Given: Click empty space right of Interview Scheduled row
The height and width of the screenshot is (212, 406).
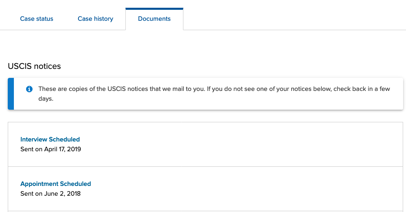Looking at the screenshot, I should coord(265,144).
